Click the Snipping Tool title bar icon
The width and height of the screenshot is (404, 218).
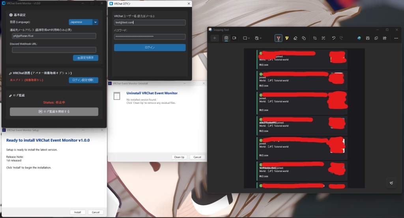[210, 30]
